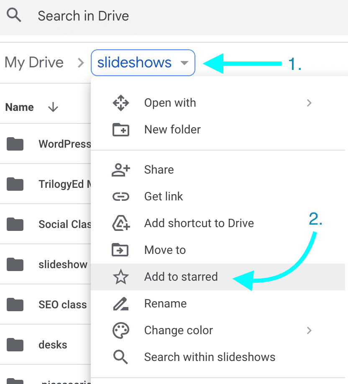Click the Rename pencil icon
The width and height of the screenshot is (348, 384).
[x=121, y=304]
